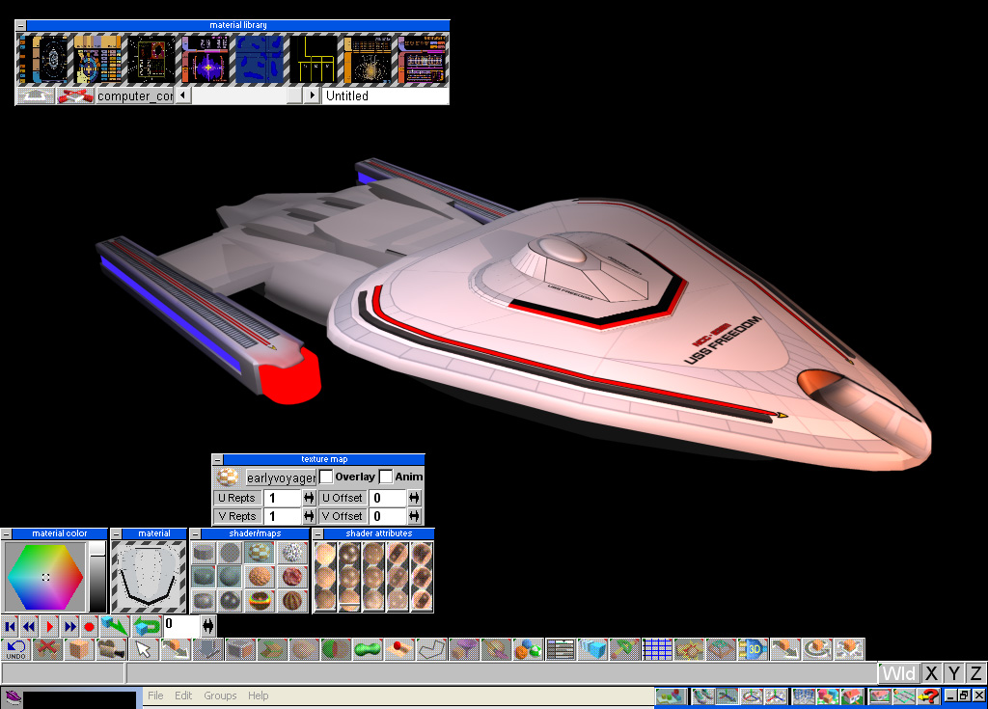Toggle the Y axis lock
The width and height of the screenshot is (988, 709).
pyautogui.click(x=954, y=673)
